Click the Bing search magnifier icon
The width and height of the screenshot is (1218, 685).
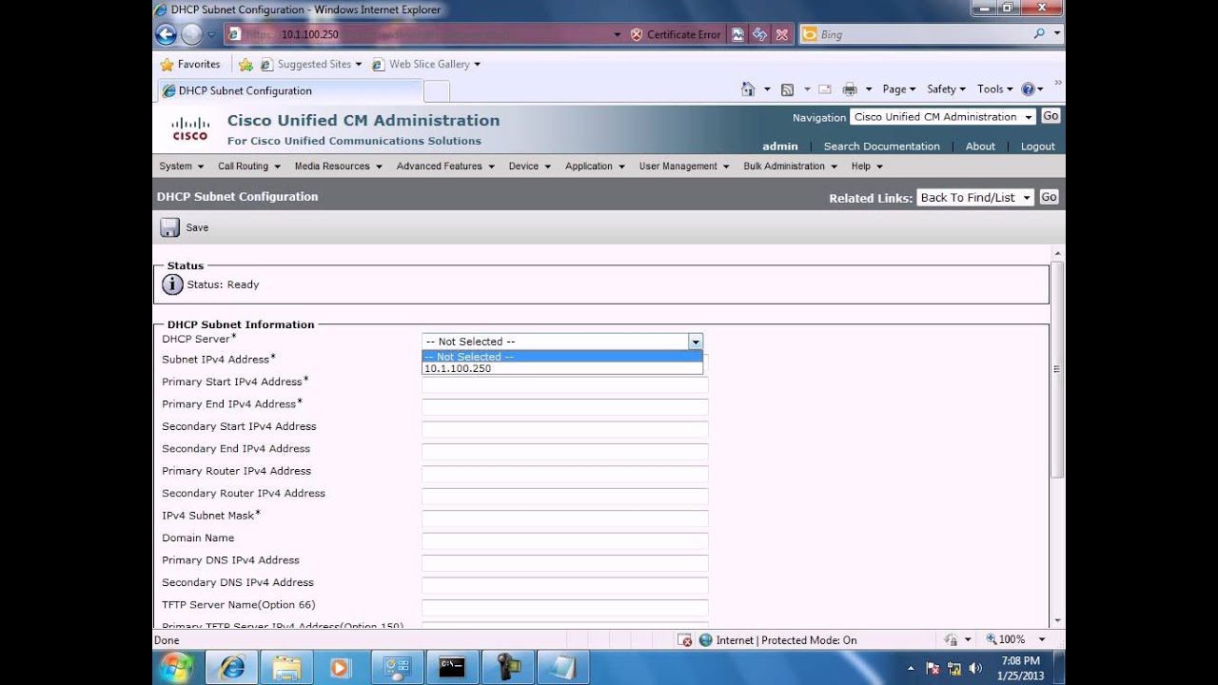pos(1039,34)
